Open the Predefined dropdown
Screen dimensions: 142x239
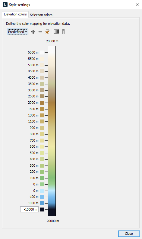tap(17, 32)
